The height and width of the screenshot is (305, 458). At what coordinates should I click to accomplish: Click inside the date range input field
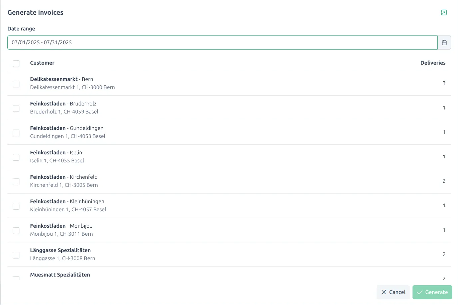pyautogui.click(x=134, y=42)
